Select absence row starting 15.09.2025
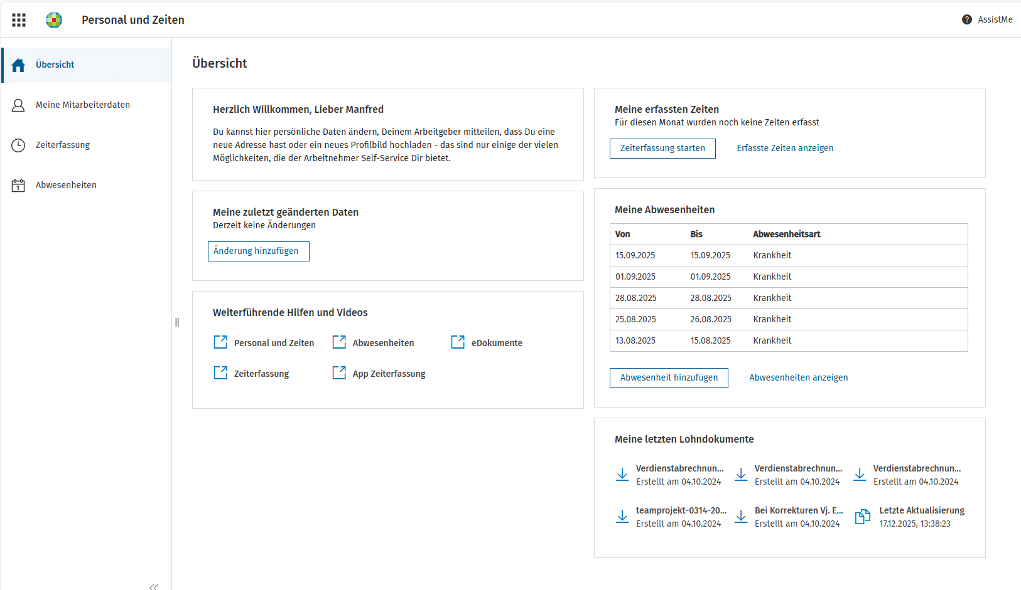 [x=789, y=256]
